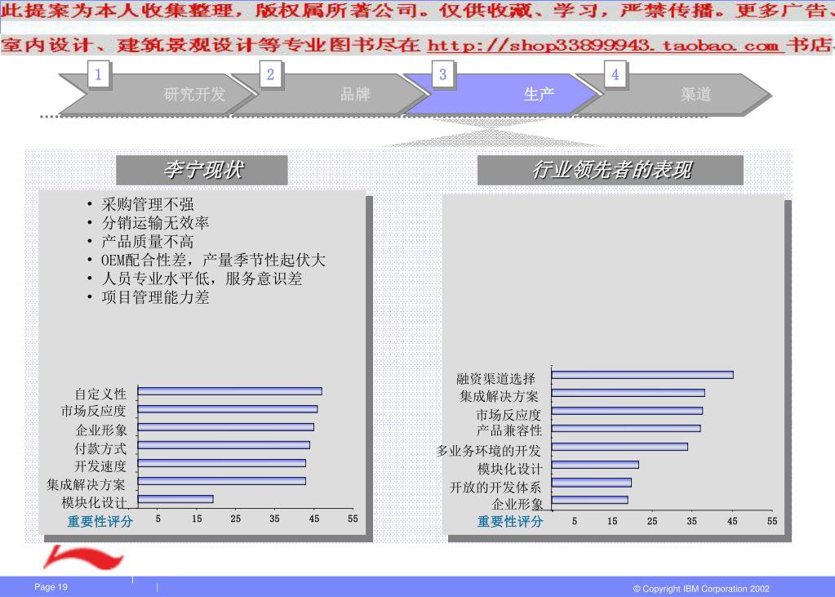This screenshot has height=597, width=835.
Task: Click the right chart's 模块化设计 label
Action: [510, 469]
